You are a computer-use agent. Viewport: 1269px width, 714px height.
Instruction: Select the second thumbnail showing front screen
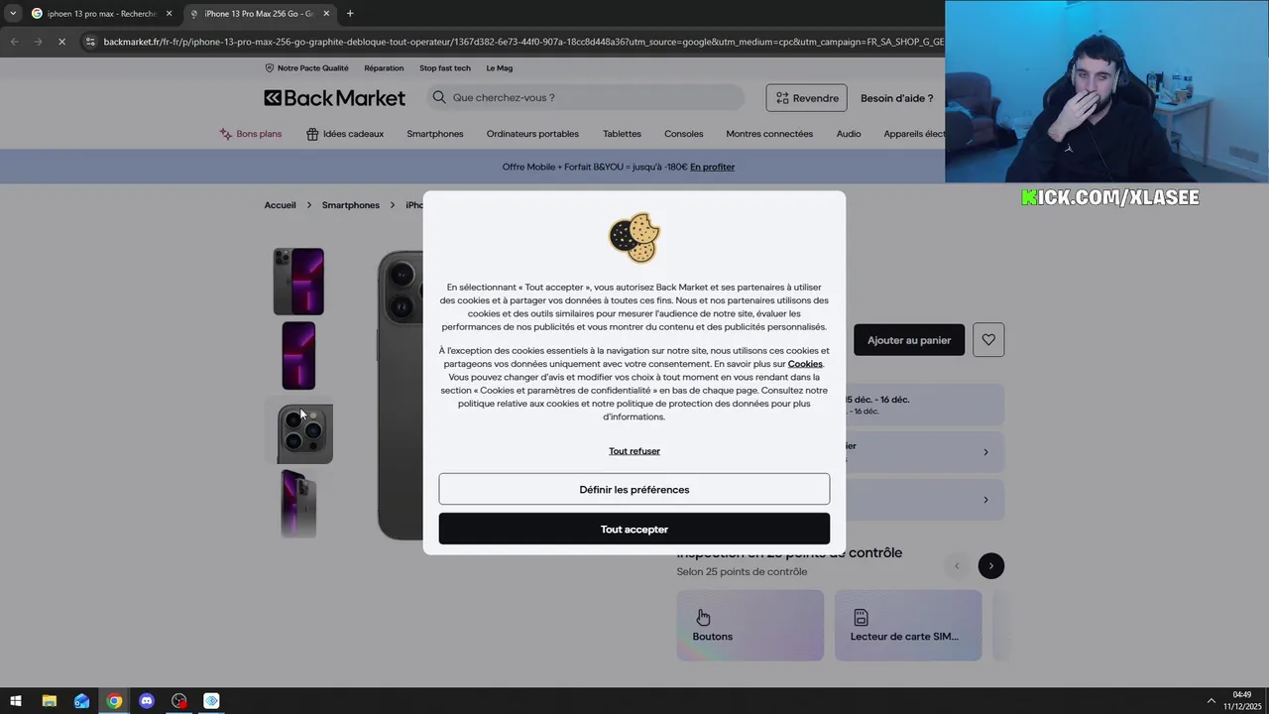click(x=298, y=356)
